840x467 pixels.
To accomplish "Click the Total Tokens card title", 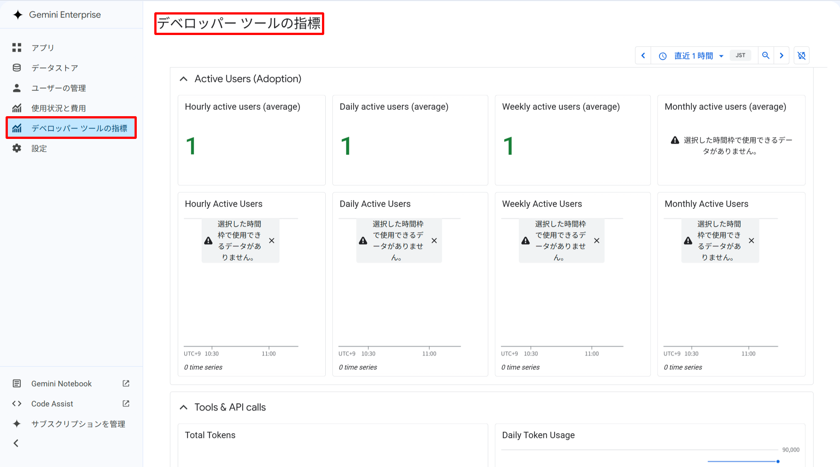I will coord(210,435).
